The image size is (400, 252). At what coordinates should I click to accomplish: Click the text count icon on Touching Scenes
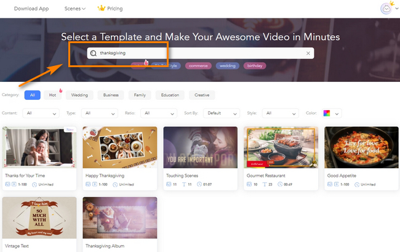[x=184, y=184]
